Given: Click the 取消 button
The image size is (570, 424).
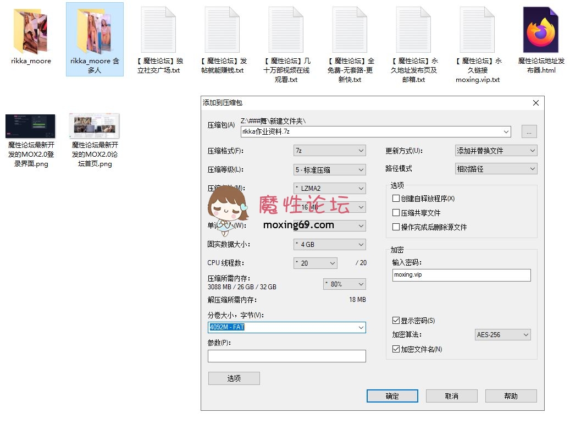Looking at the screenshot, I should 451,396.
